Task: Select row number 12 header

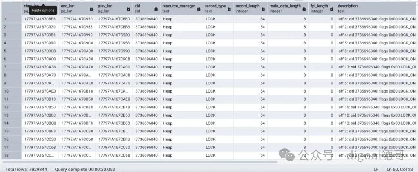Action: 11,107
